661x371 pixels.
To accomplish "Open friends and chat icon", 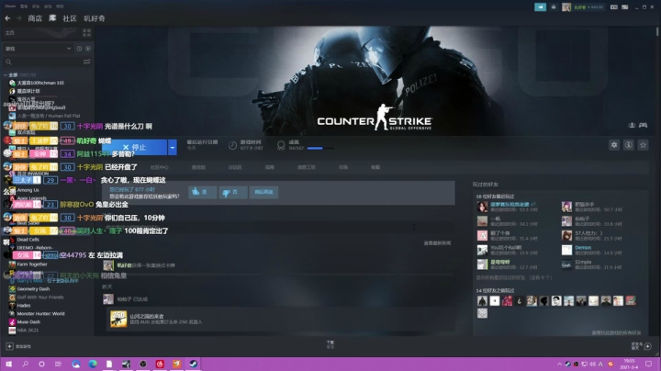I will tap(648, 346).
